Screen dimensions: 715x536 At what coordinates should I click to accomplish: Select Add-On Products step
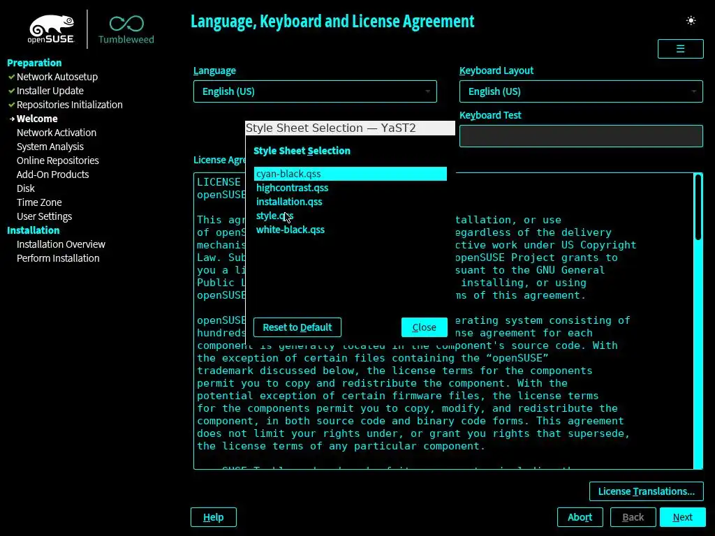[x=52, y=174]
